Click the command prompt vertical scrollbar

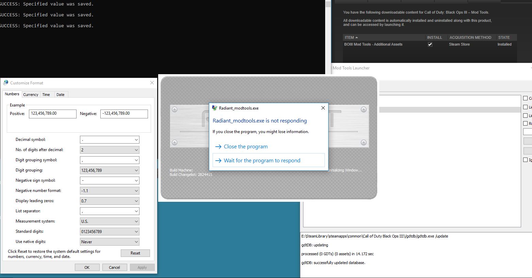click(328, 37)
